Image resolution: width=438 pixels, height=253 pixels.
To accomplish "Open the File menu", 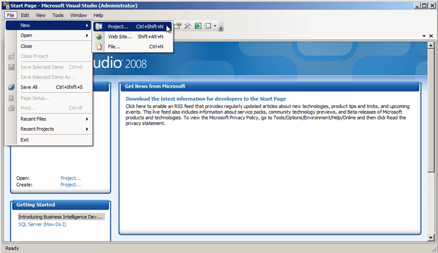I will [x=11, y=15].
